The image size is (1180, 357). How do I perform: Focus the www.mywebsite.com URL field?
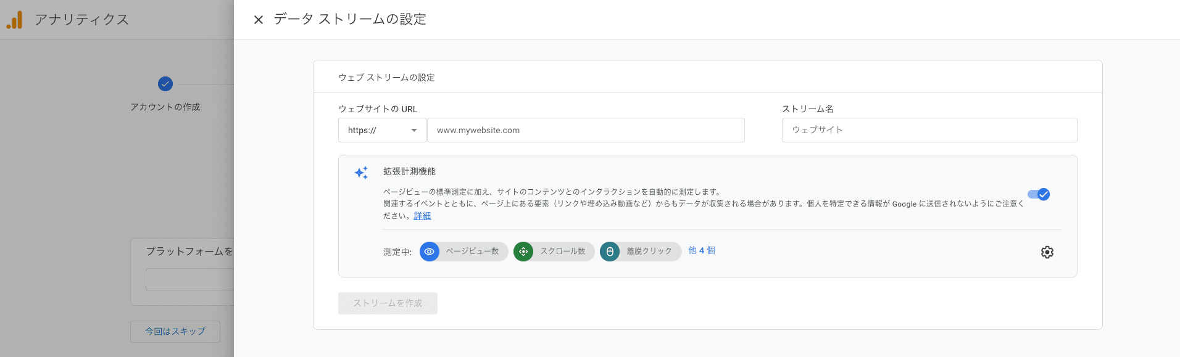[585, 130]
